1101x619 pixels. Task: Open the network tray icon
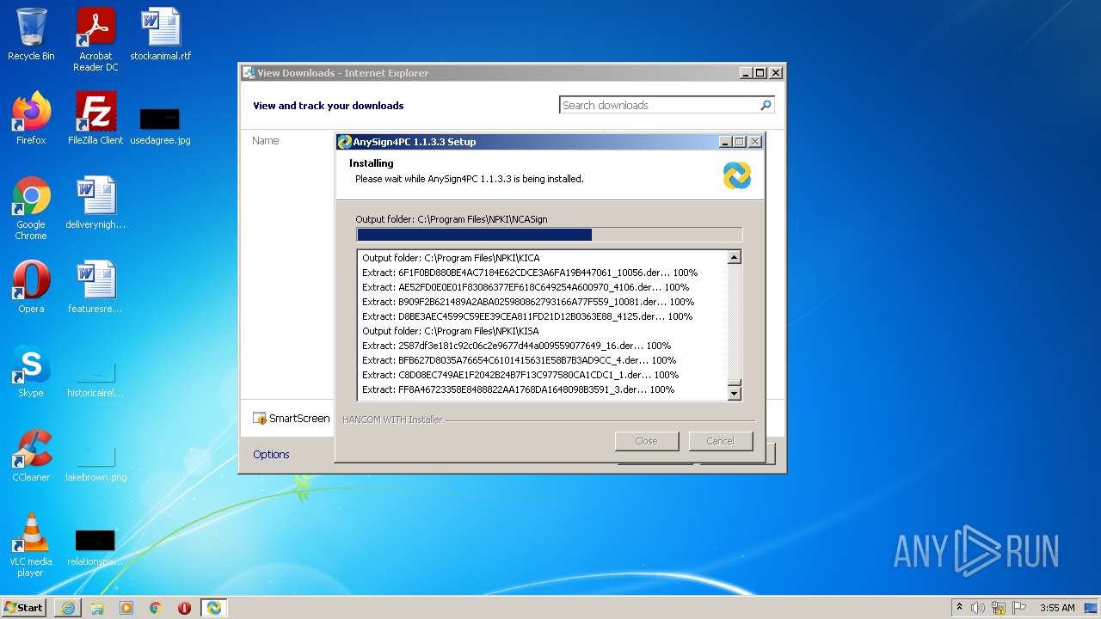click(999, 608)
